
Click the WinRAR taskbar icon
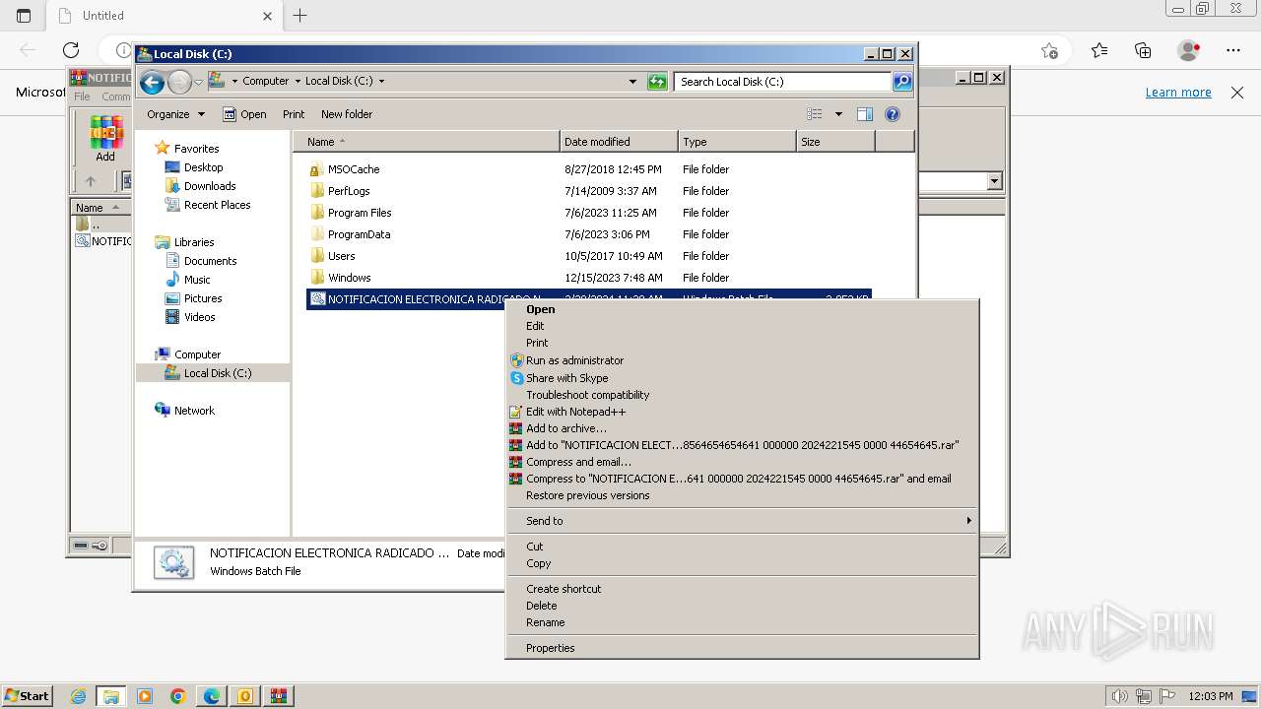pyautogui.click(x=279, y=696)
